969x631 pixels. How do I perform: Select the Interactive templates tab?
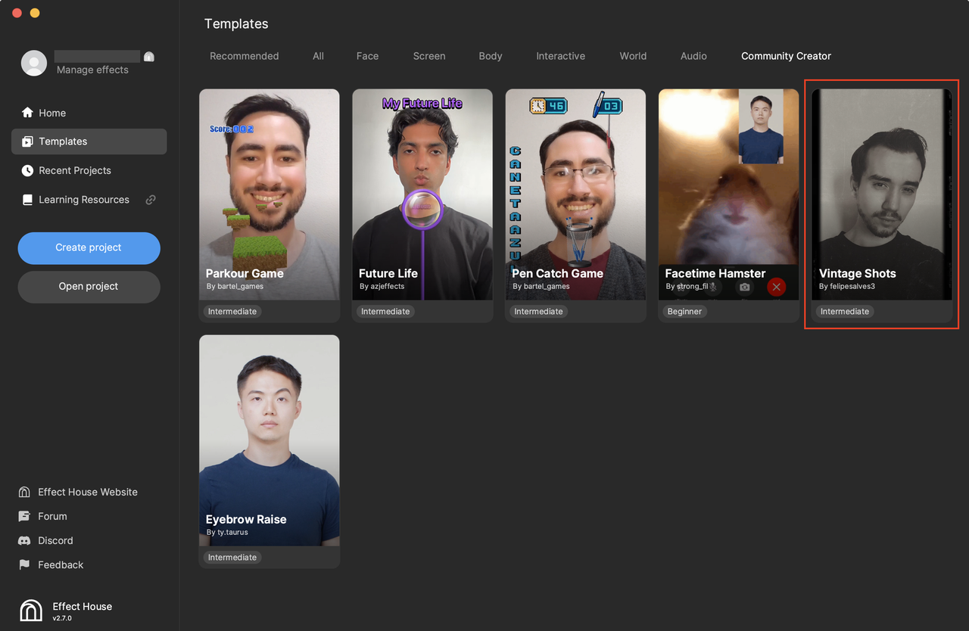point(560,56)
